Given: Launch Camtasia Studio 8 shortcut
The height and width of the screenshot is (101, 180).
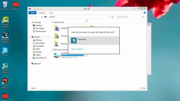Looking at the screenshot, I should [5, 22].
